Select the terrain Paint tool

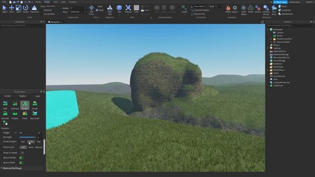[x=25, y=115]
